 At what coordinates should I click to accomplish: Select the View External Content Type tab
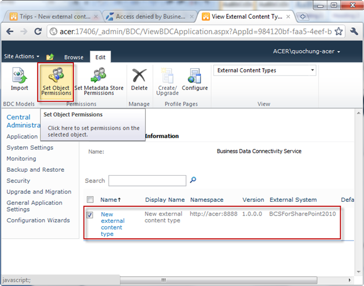[x=246, y=16]
